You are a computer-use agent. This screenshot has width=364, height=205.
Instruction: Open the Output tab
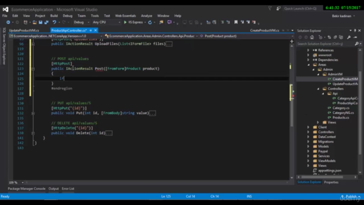click(53, 188)
